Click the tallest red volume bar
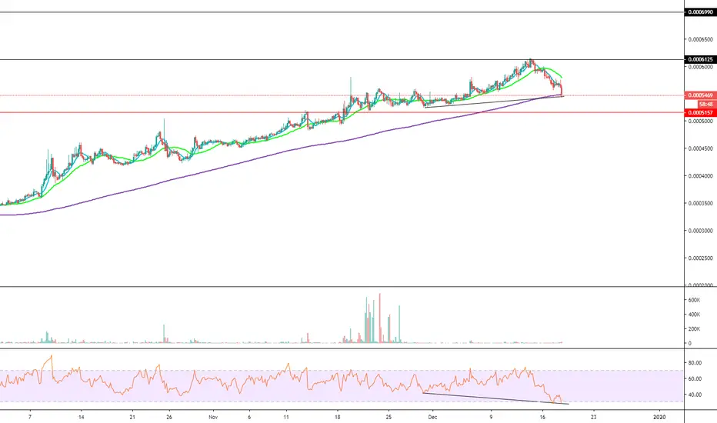717x423 pixels. [379, 318]
